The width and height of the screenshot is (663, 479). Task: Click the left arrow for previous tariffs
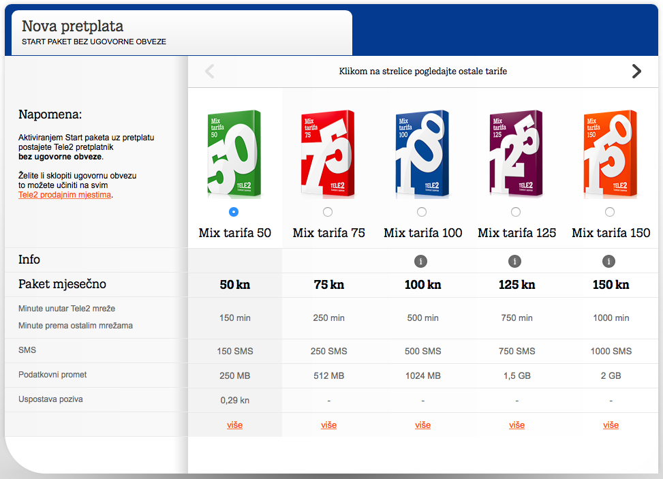tap(210, 71)
